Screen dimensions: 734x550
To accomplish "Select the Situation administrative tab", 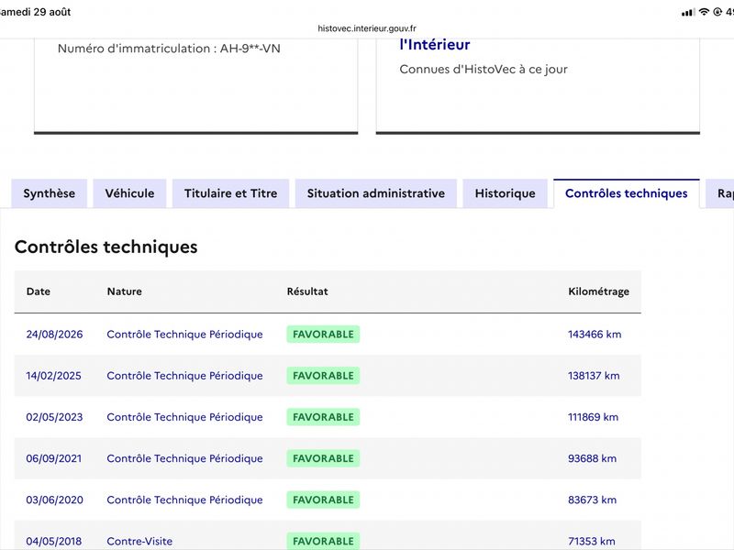I will coord(376,193).
